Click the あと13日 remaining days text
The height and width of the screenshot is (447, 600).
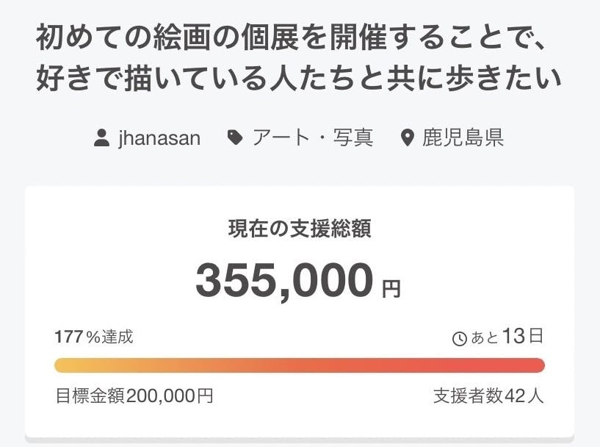pyautogui.click(x=499, y=337)
